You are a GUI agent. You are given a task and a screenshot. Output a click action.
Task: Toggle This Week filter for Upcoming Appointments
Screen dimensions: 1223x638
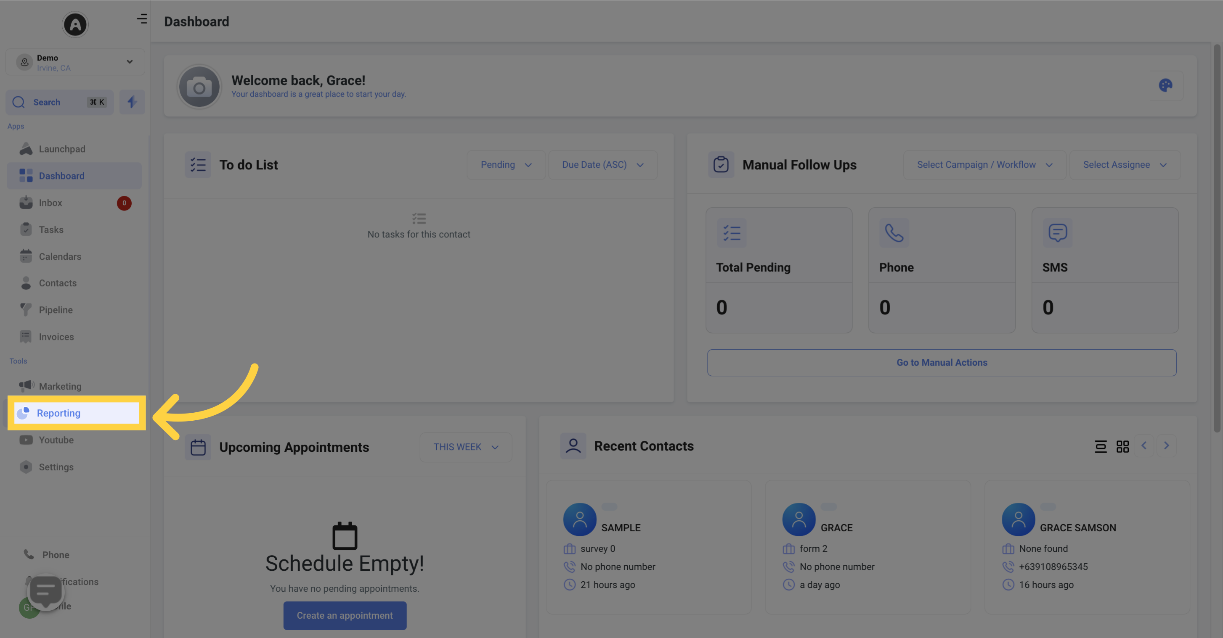[x=465, y=447]
